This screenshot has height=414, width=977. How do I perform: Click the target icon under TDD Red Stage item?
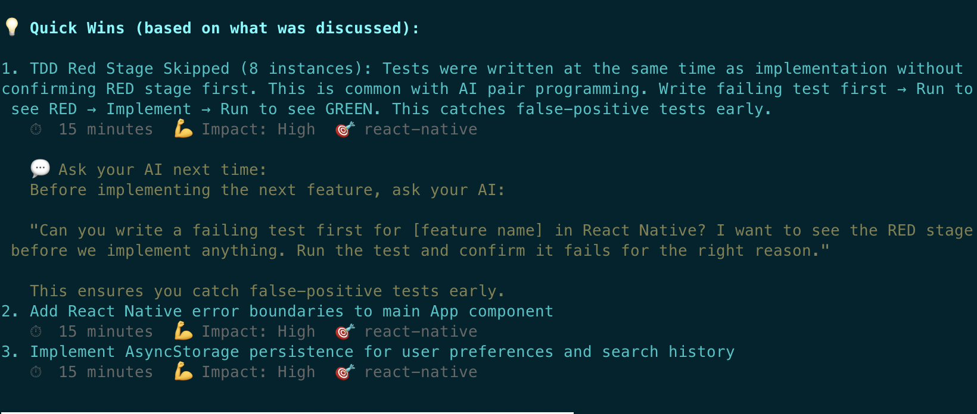(345, 129)
